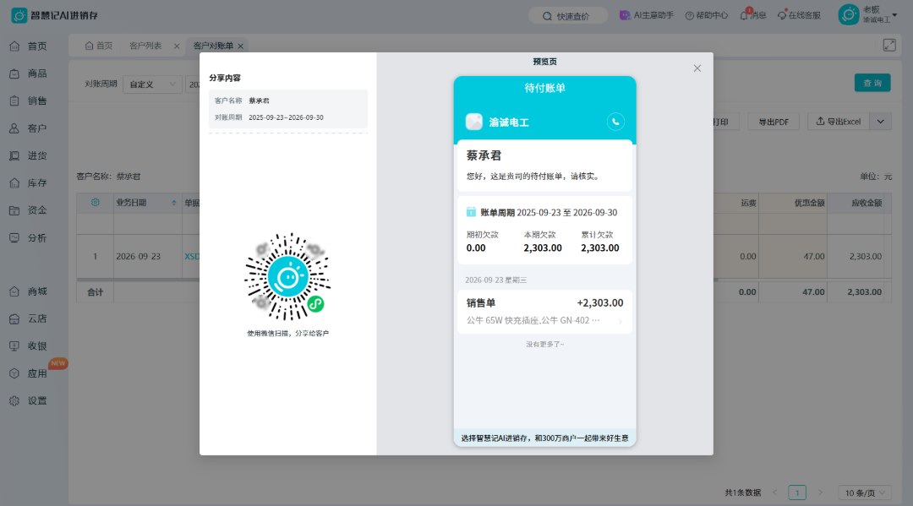This screenshot has width=913, height=506.
Task: Open 消息 notifications
Action: click(x=753, y=15)
